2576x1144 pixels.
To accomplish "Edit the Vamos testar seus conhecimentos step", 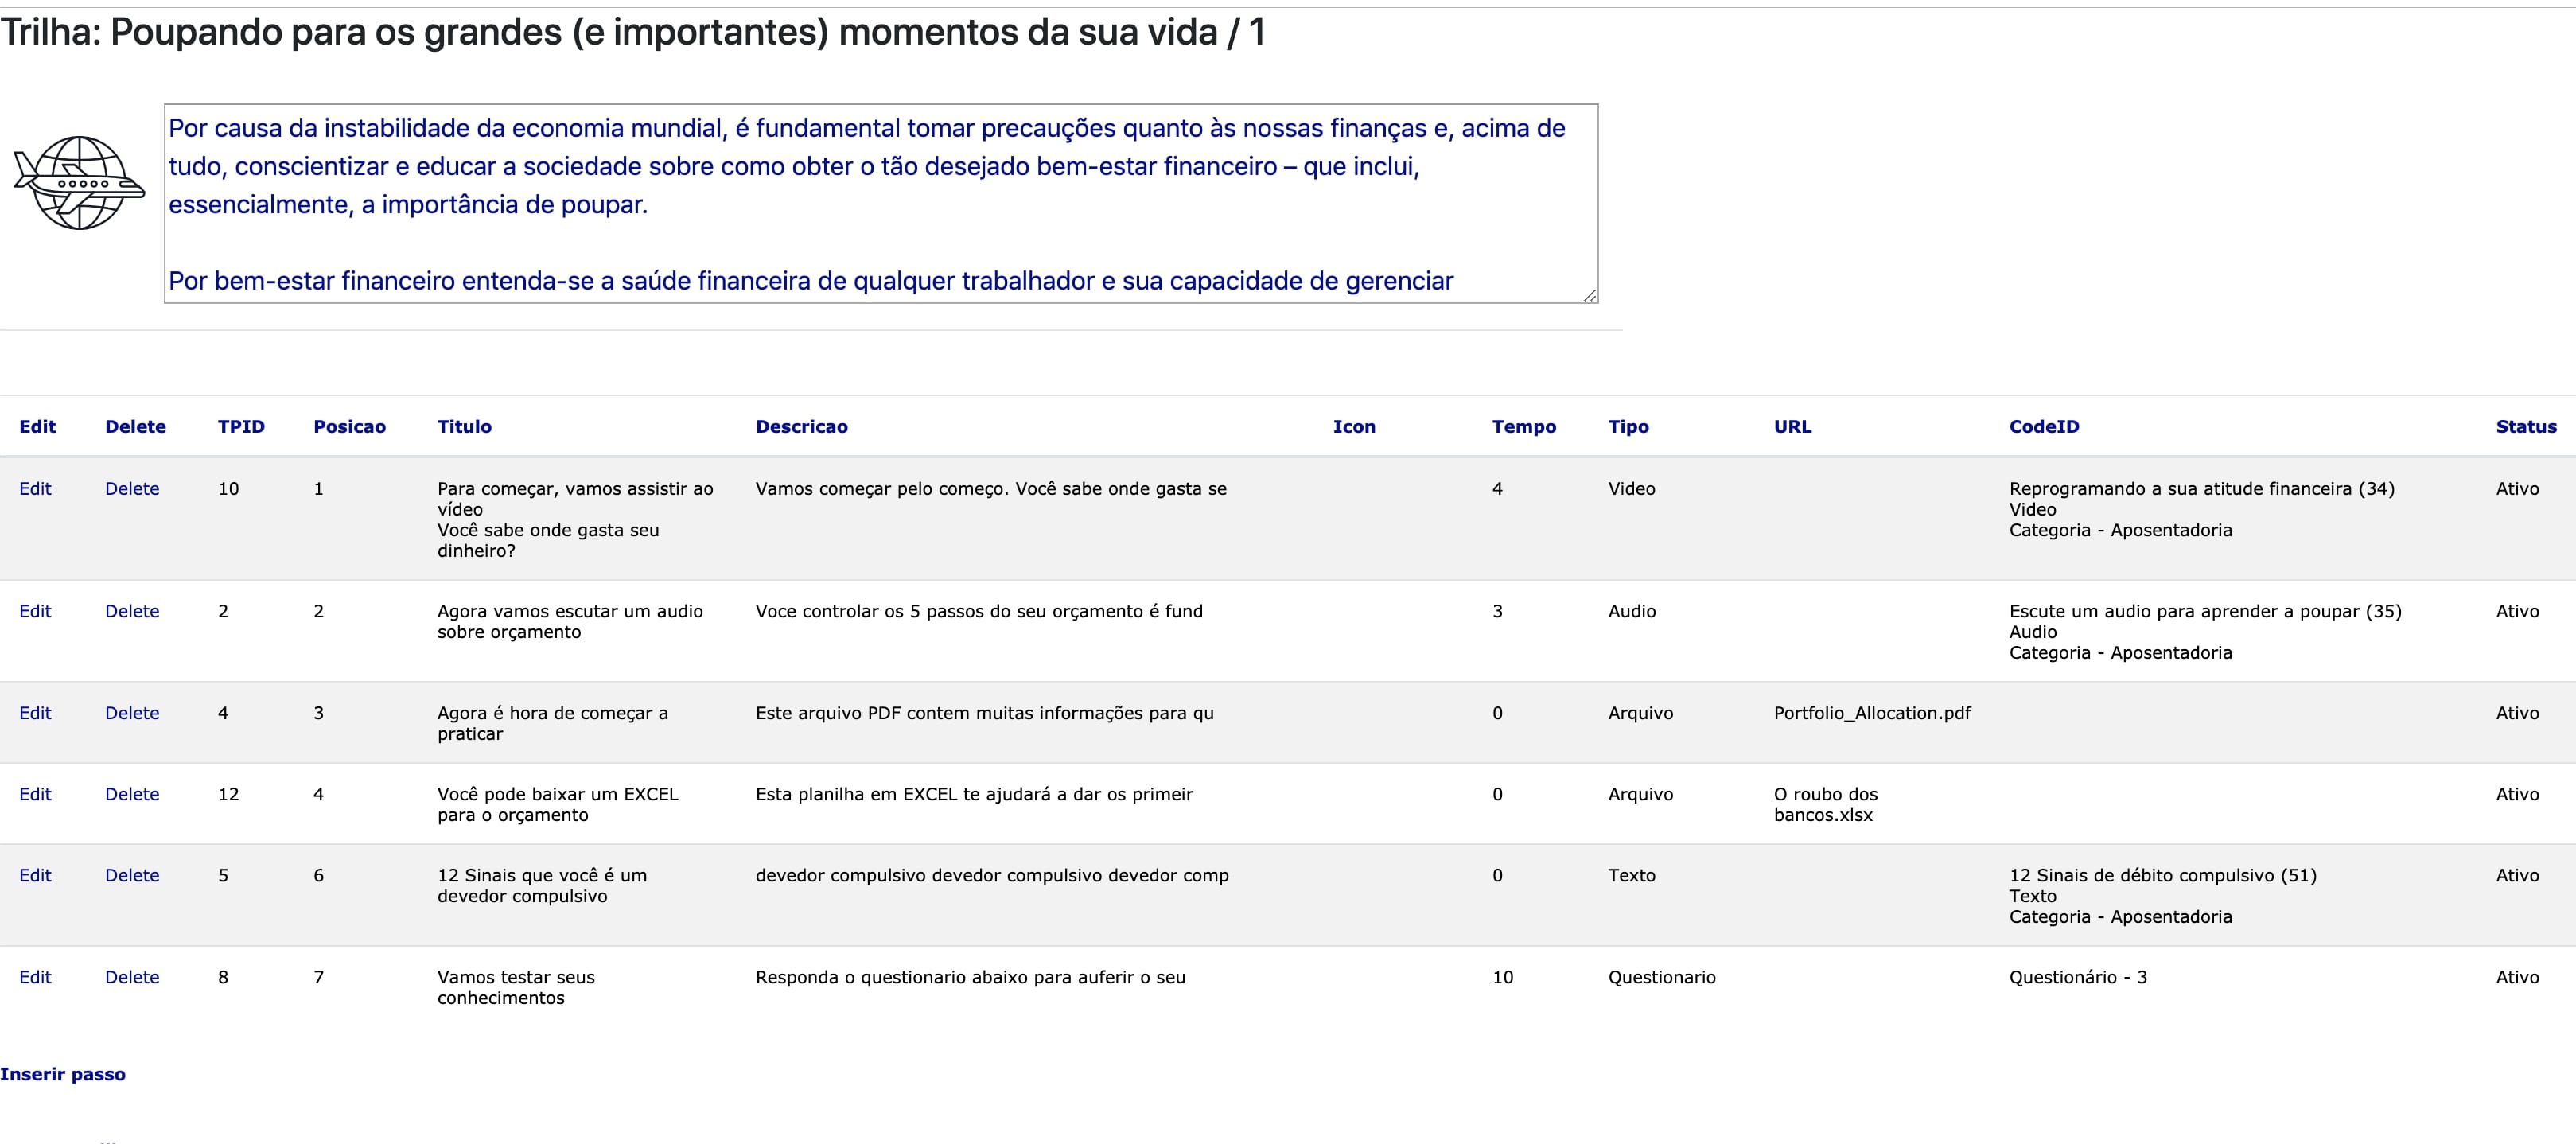I will tap(35, 977).
